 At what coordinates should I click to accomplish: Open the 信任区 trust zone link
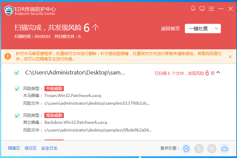[x=31, y=148]
